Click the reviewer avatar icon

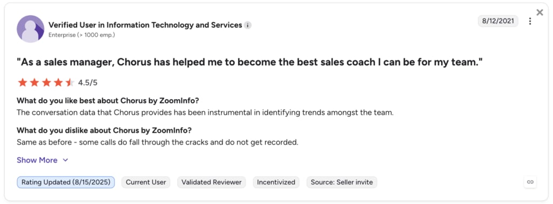pos(30,29)
